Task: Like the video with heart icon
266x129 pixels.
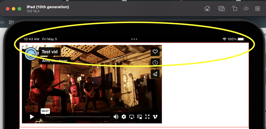Action: click(155, 52)
